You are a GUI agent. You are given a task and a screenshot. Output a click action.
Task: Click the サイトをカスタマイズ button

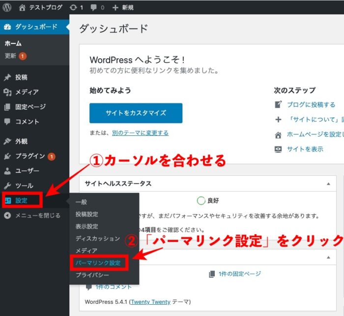(x=136, y=113)
